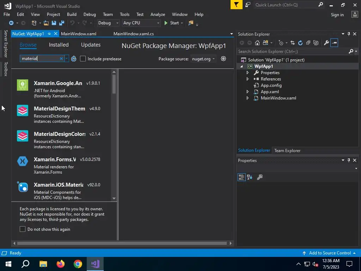This screenshot has width=361, height=271.
Task: Click Show All Files icon
Action: tap(316, 43)
